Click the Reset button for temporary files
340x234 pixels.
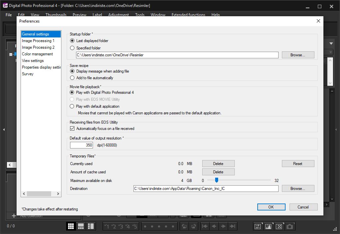[298, 164]
